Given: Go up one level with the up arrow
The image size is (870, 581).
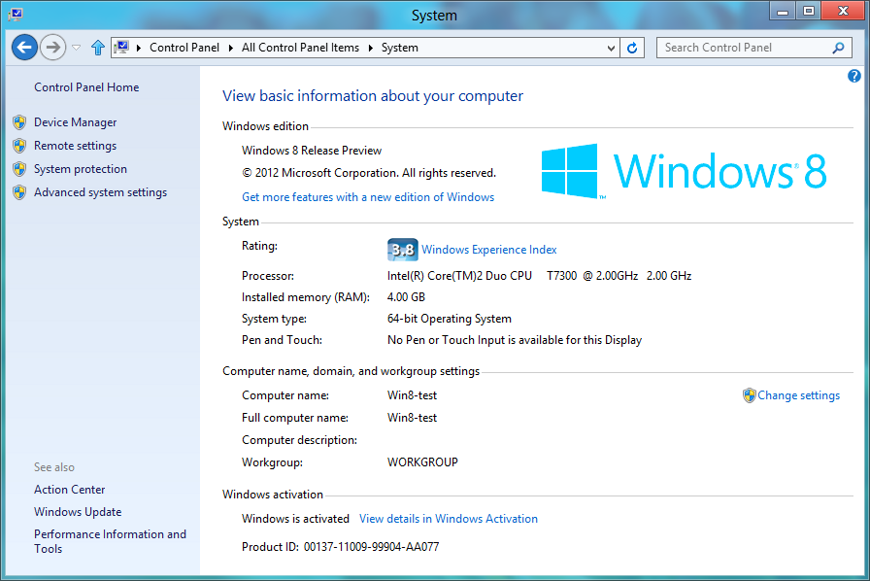Looking at the screenshot, I should click(97, 46).
